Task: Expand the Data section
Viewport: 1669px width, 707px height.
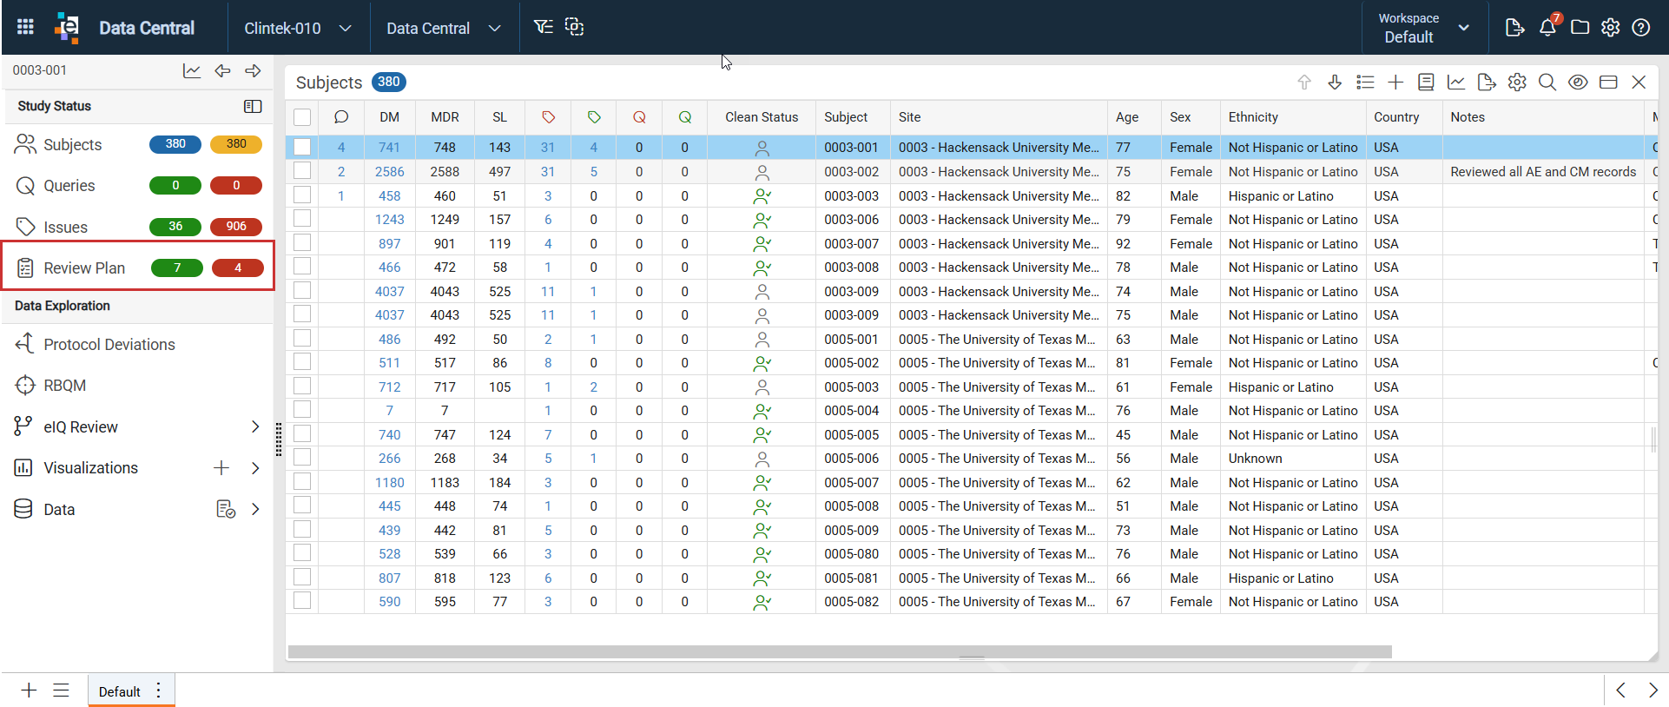Action: tap(255, 509)
